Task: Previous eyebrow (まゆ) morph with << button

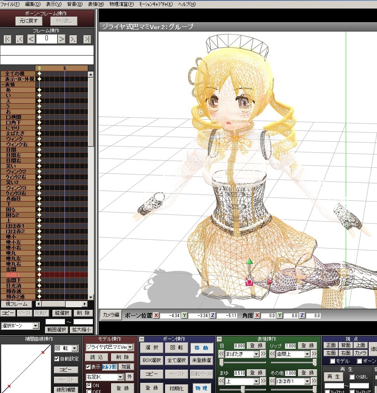Action: pos(221,381)
